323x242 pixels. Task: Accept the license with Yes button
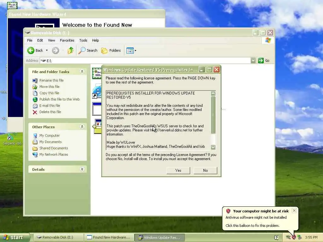(178, 170)
